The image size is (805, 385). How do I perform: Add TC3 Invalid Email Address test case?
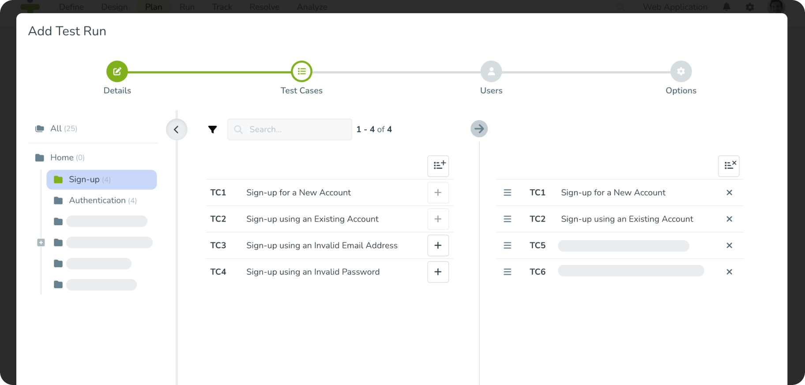(438, 245)
